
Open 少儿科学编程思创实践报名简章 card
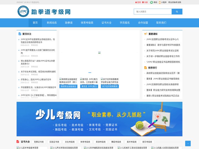click(x=99, y=148)
